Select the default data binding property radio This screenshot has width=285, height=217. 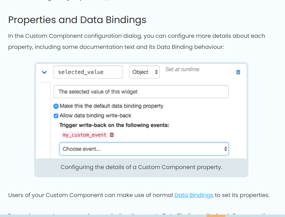(x=56, y=106)
